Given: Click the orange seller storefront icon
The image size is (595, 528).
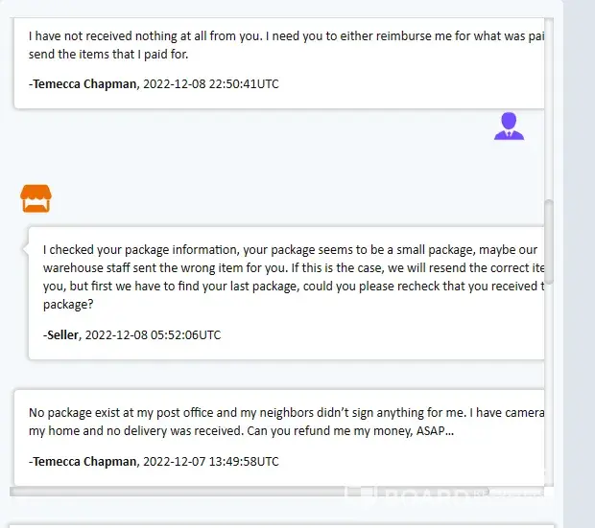Looking at the screenshot, I should click(x=36, y=198).
